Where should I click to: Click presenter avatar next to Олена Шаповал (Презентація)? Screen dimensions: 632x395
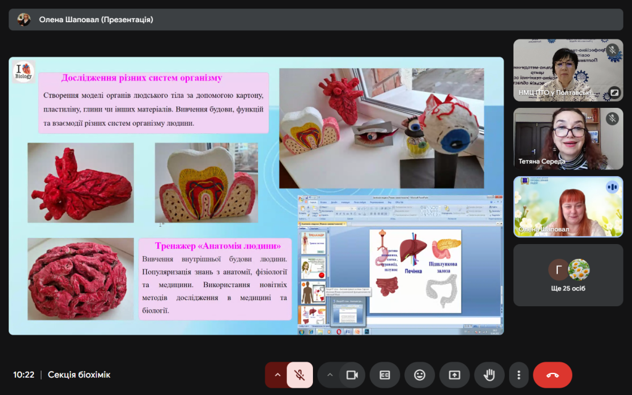click(x=24, y=20)
